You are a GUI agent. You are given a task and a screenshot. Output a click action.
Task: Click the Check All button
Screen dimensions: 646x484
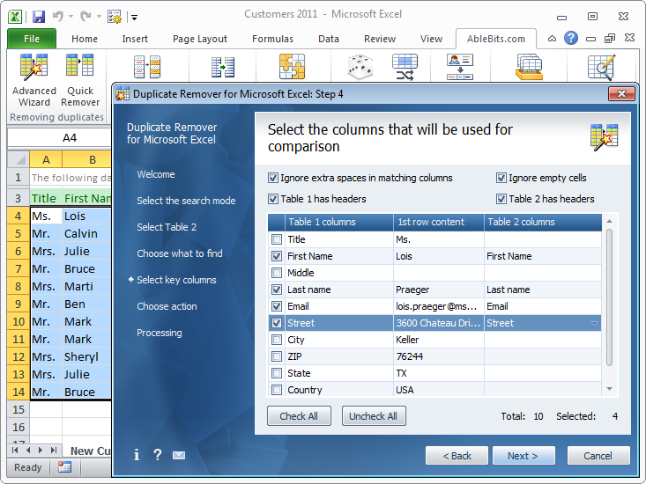coord(299,415)
